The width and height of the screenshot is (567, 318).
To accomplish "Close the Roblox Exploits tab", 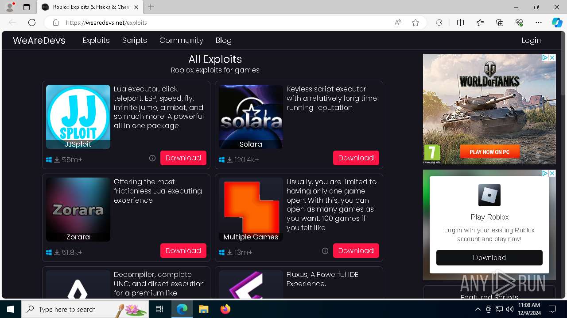I will point(136,7).
